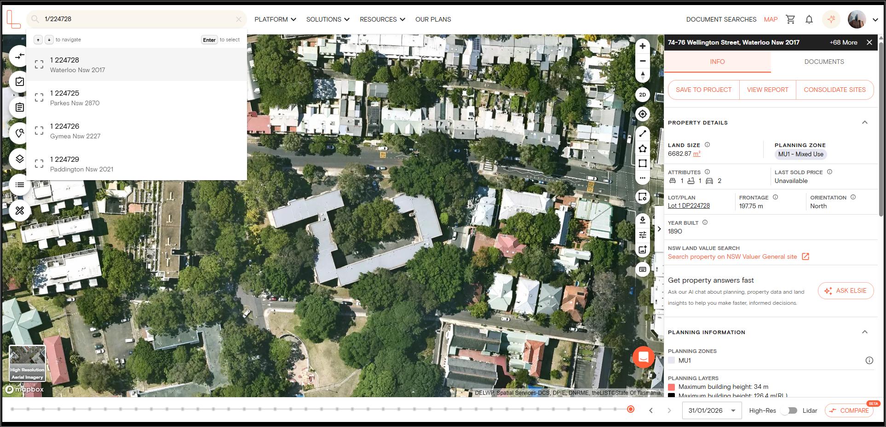The image size is (886, 427).
Task: Select the rectangle draw tool
Action: point(643,163)
